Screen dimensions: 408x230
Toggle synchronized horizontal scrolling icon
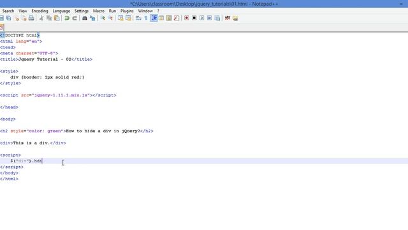coord(128,18)
